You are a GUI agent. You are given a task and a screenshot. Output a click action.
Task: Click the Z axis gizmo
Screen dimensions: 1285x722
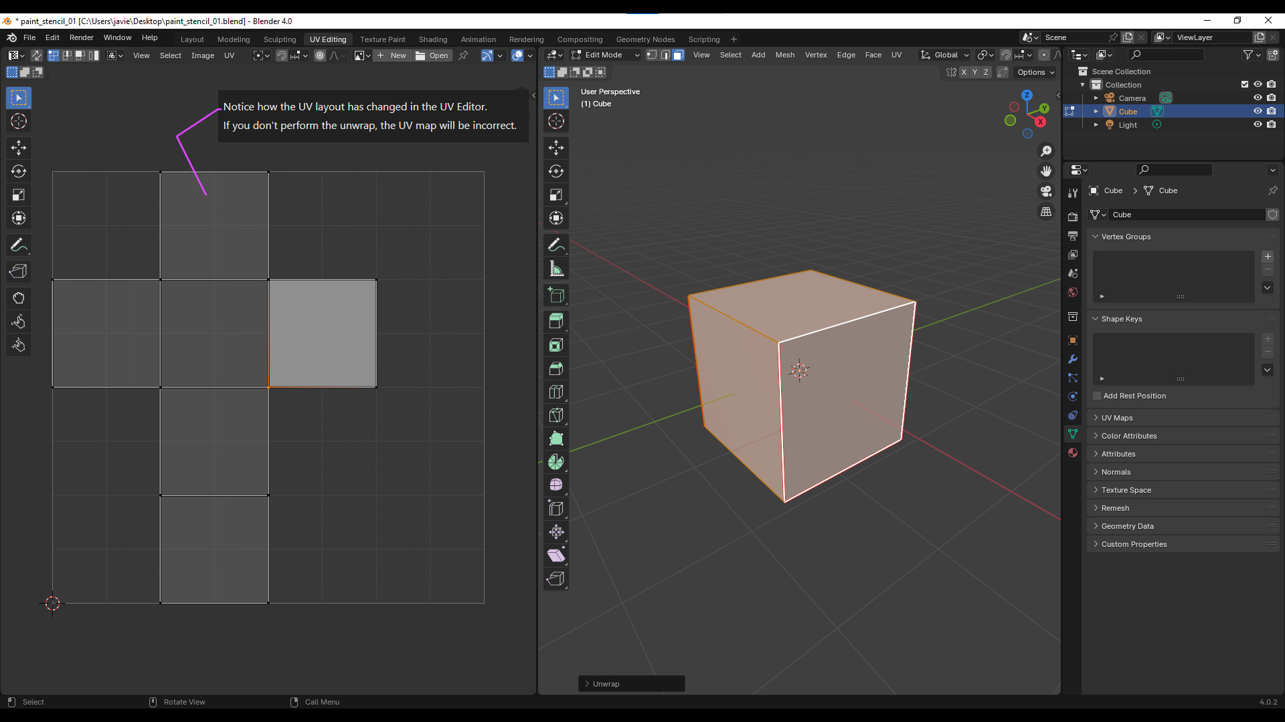click(x=1027, y=95)
